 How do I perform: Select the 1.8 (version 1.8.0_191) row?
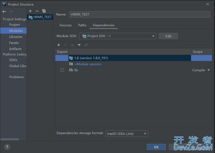point(133,58)
